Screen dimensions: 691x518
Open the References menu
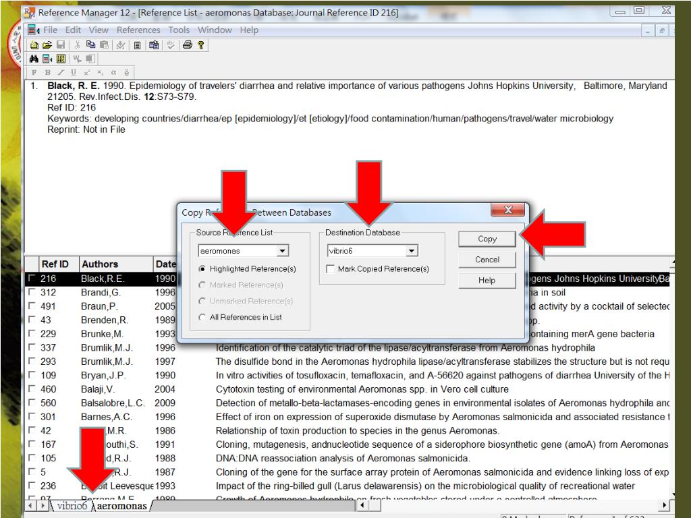(138, 30)
